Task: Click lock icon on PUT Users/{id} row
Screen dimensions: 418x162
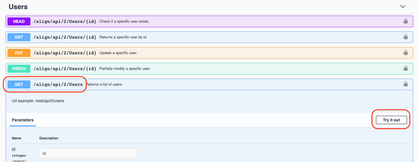Action: (x=405, y=53)
